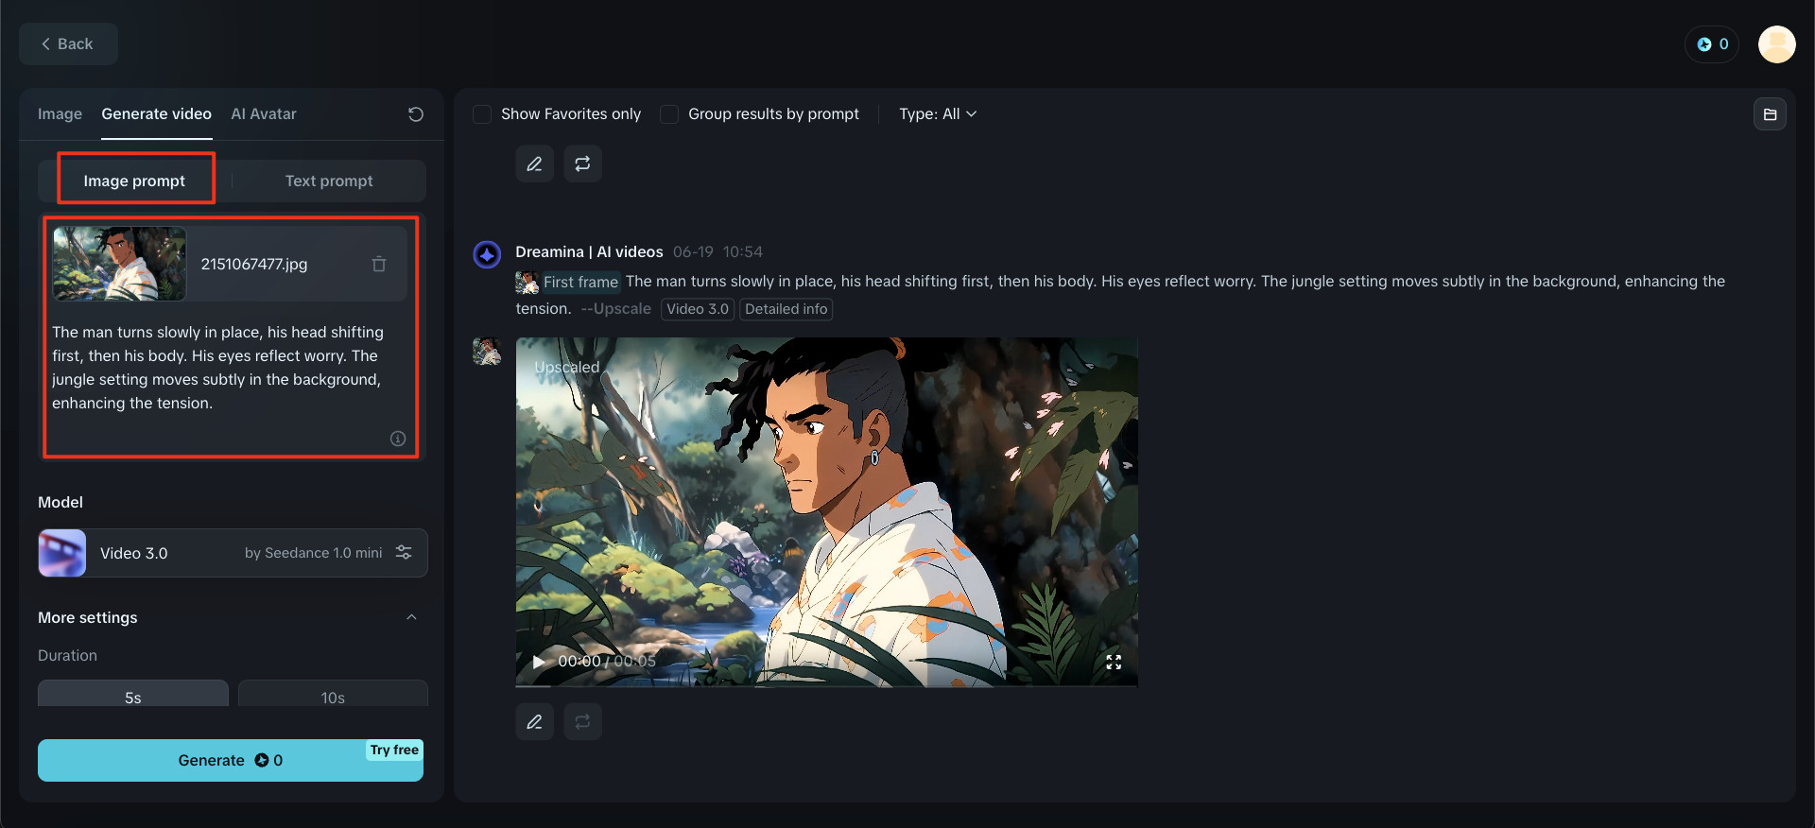Select the Image prompt mode
This screenshot has width=1815, height=828.
click(134, 181)
